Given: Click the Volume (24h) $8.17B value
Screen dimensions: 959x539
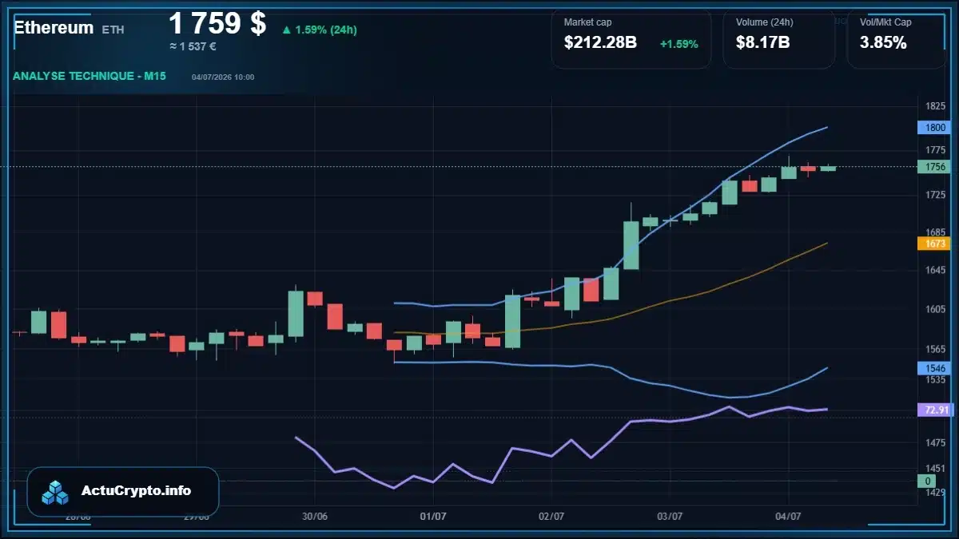Looking at the screenshot, I should click(x=762, y=43).
